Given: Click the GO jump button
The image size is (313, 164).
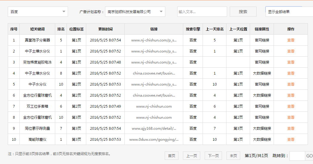Looking at the screenshot, I should (x=309, y=156).
